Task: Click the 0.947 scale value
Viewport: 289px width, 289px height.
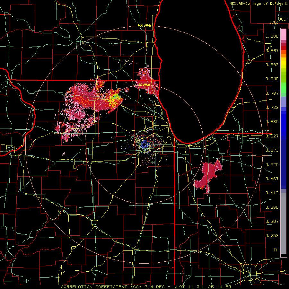Action: 272,50
